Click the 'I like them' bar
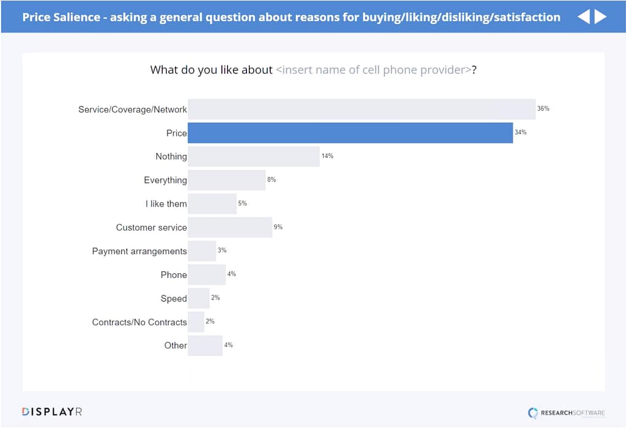Image resolution: width=626 pixels, height=428 pixels. click(x=212, y=204)
